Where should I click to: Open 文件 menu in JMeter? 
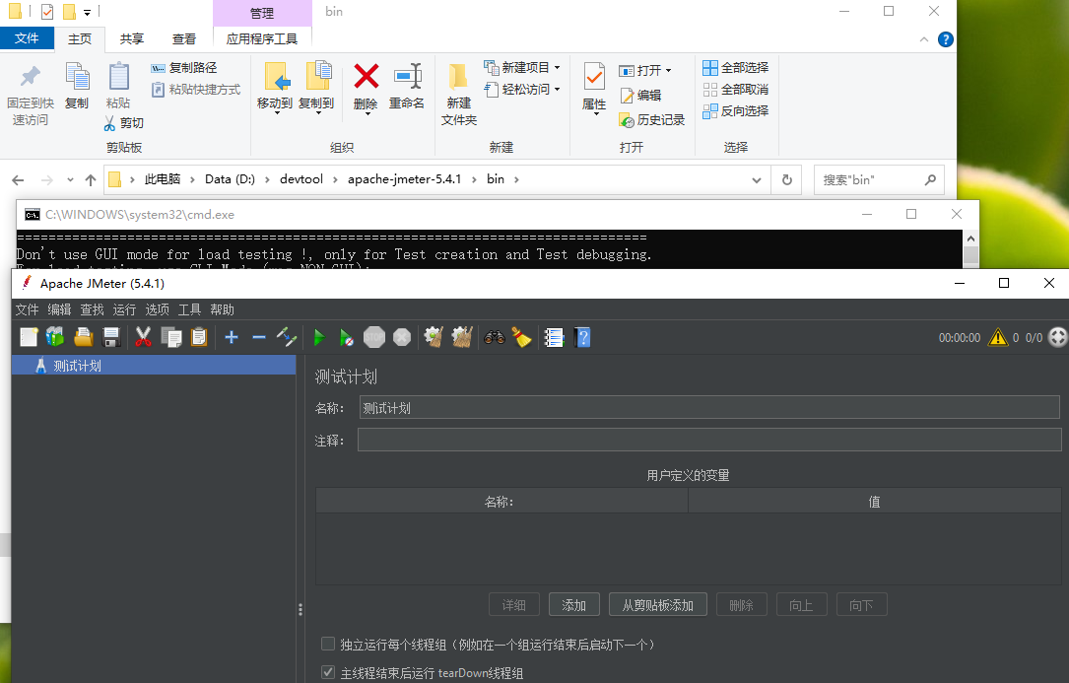[x=28, y=309]
